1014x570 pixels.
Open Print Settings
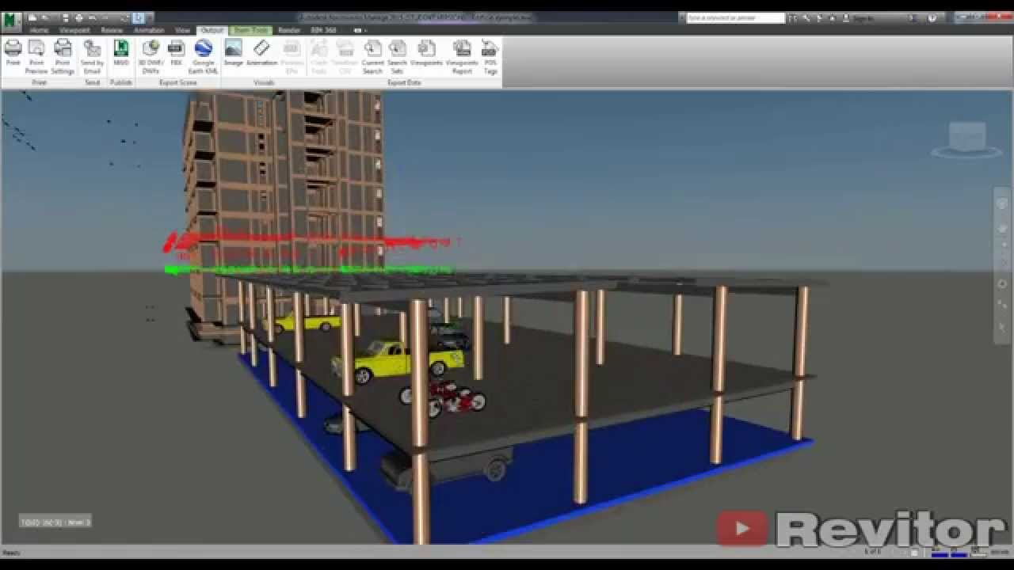coord(63,57)
